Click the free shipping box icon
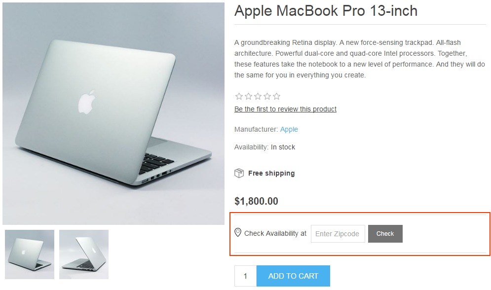This screenshot has width=491, height=290. 239,173
